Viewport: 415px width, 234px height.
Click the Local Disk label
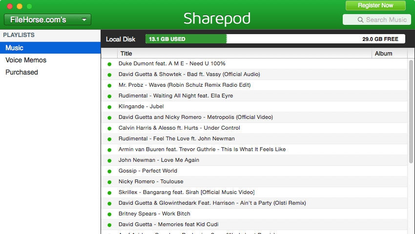point(121,39)
